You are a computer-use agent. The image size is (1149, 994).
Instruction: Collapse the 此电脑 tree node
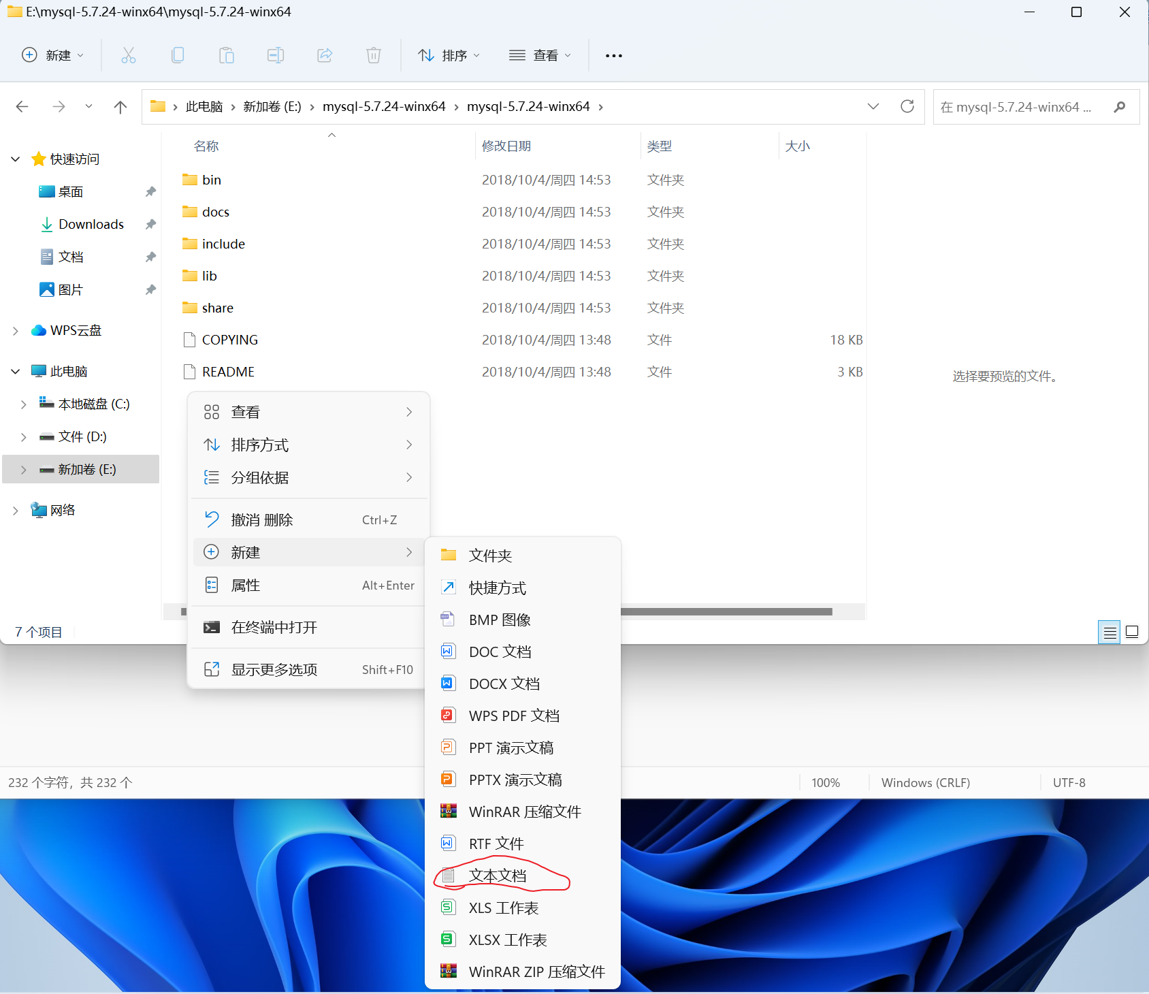tap(16, 372)
